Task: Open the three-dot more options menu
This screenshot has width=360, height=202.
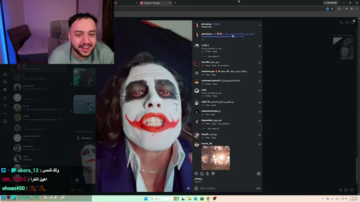Action: [x=260, y=25]
